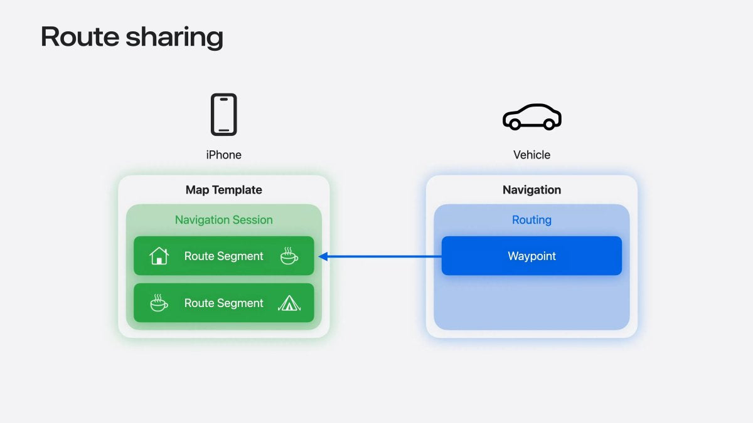Select the blue Waypoint box

531,256
